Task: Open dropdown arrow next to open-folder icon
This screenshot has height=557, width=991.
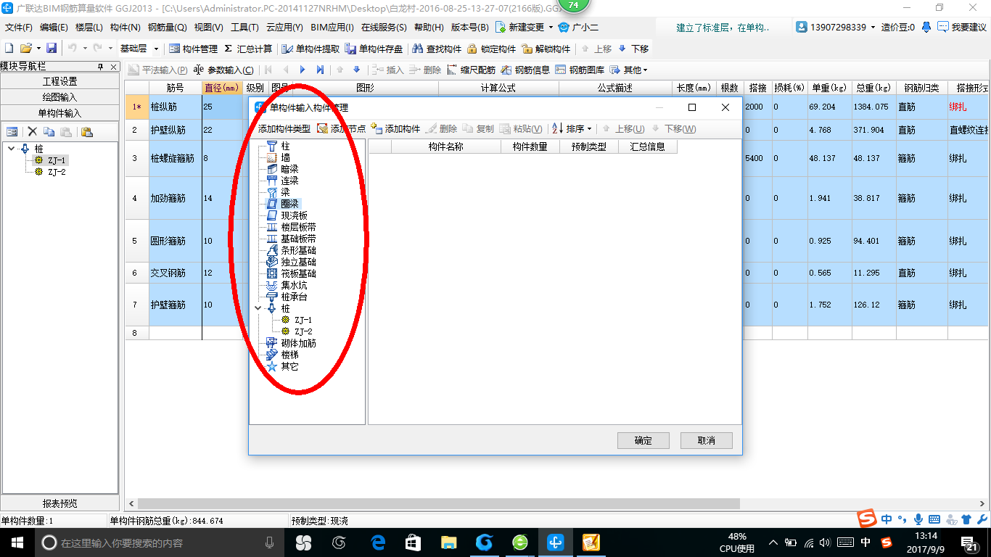Action: 38,49
